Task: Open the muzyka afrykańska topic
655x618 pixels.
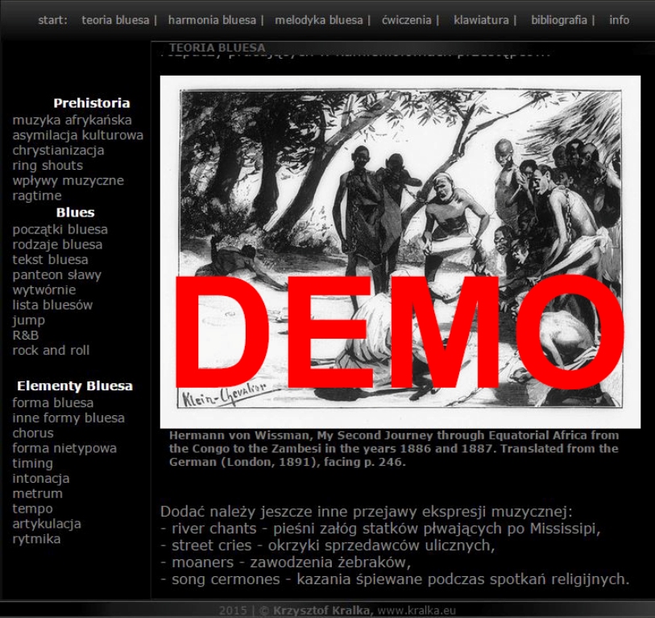Action: coord(72,120)
